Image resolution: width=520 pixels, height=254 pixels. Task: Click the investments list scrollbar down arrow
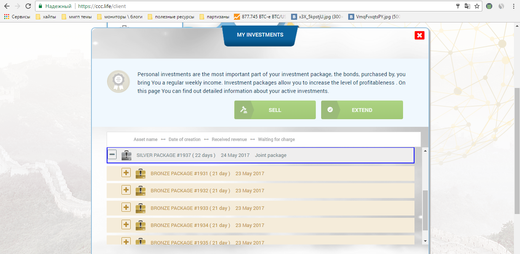[x=425, y=241]
